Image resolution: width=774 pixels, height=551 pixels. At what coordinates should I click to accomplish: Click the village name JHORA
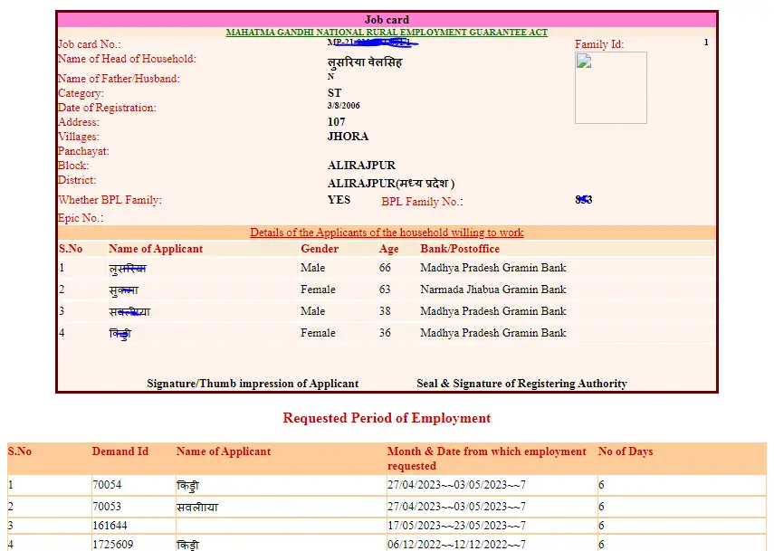click(348, 136)
